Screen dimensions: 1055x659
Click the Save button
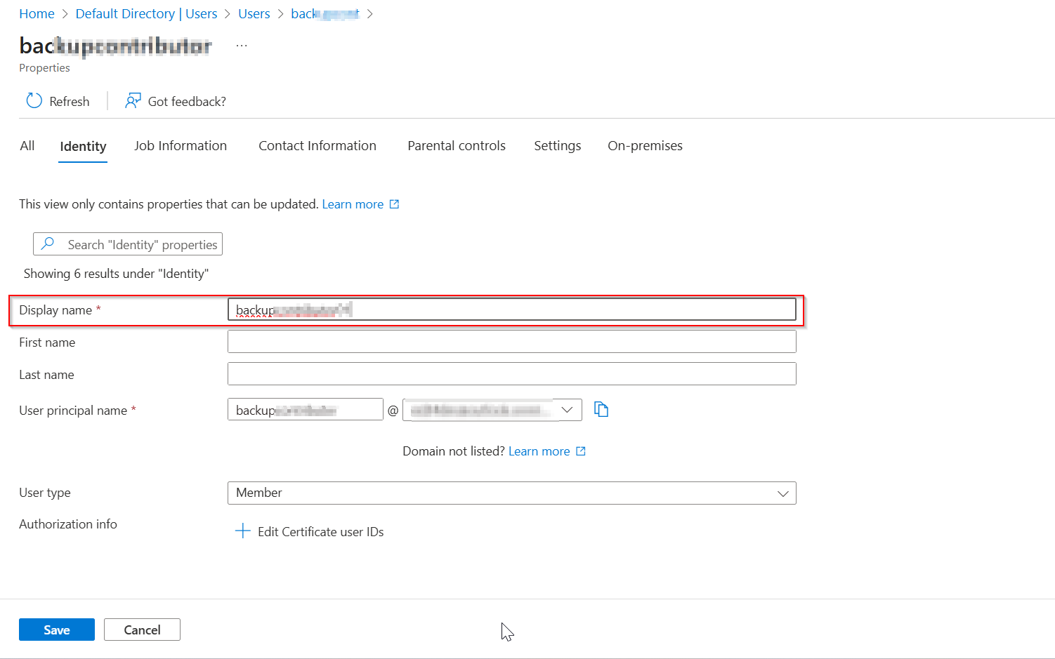[x=57, y=630]
